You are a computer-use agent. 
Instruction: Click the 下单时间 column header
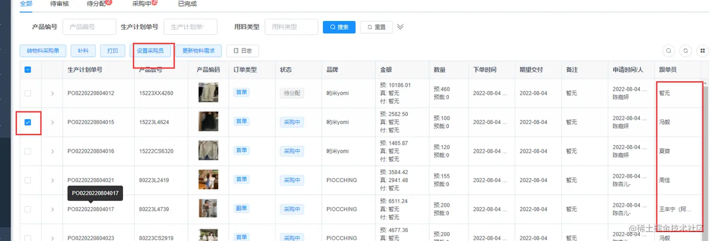click(485, 70)
